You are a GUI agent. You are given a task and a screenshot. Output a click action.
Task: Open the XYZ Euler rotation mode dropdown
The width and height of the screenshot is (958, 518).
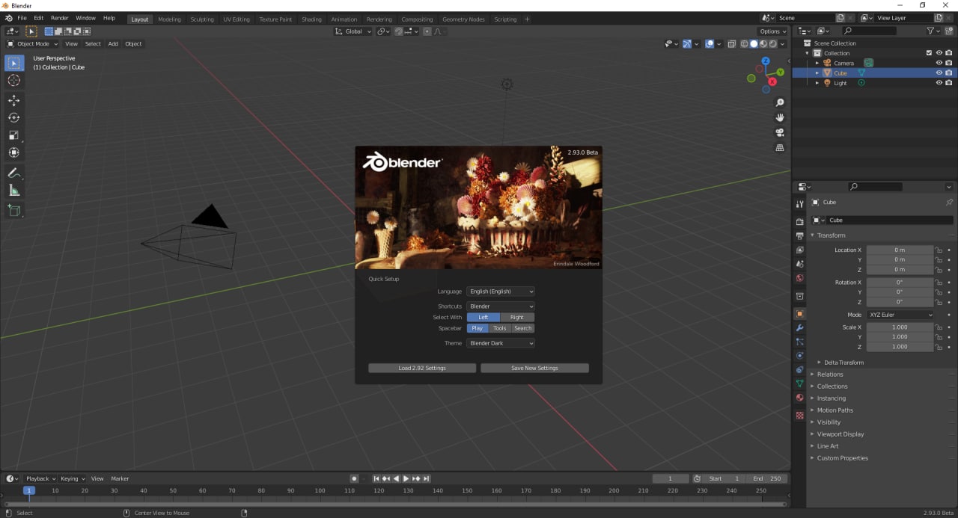tap(900, 315)
